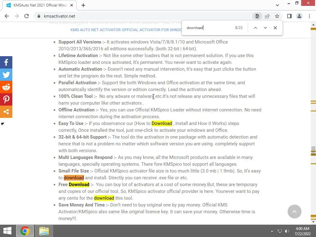
Task: Click the scrollbar up arrow
Action: coord(313,24)
